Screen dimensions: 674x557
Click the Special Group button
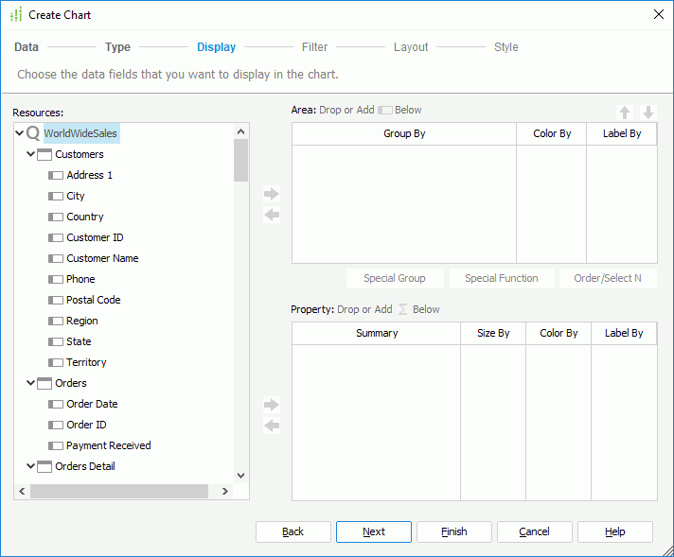[395, 278]
